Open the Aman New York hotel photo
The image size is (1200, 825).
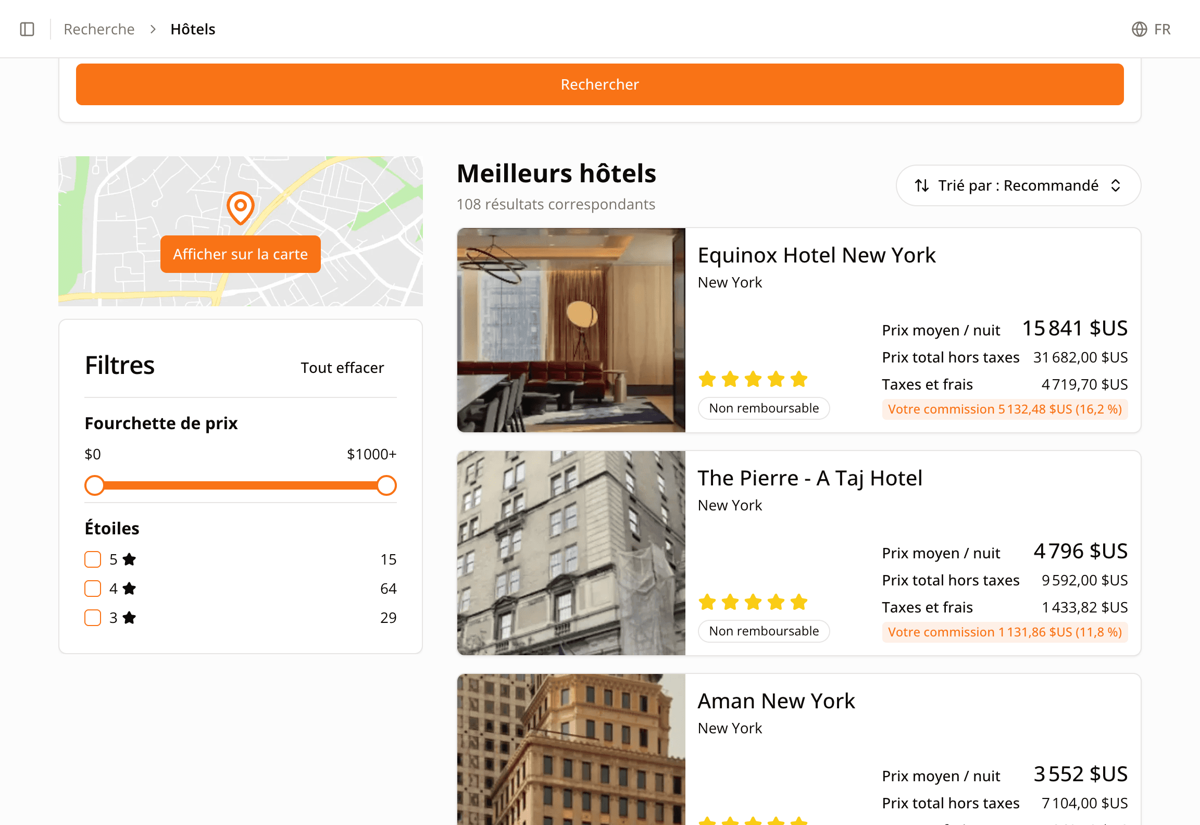[x=571, y=749]
